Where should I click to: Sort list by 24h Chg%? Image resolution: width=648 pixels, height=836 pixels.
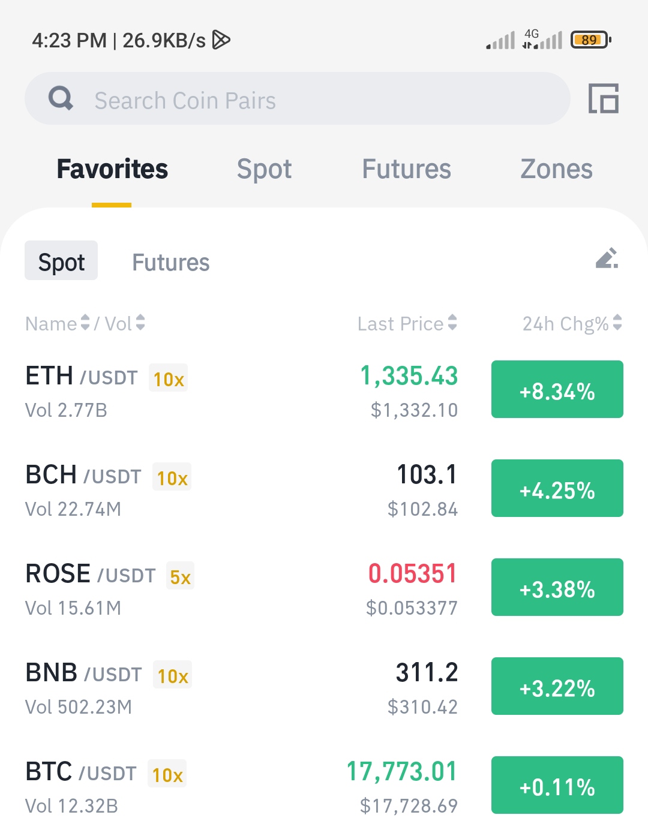(572, 323)
